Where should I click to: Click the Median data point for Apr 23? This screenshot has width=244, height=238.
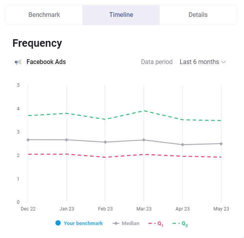coord(182,145)
